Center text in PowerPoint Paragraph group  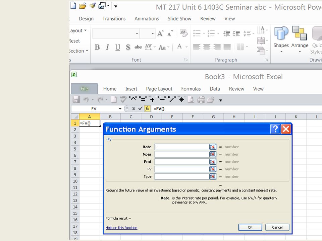click(x=207, y=47)
